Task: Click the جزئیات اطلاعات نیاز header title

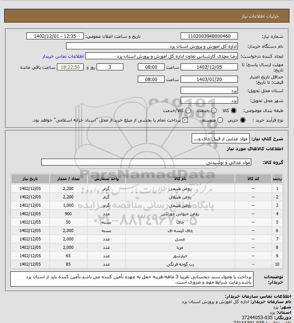Action: pyautogui.click(x=260, y=16)
